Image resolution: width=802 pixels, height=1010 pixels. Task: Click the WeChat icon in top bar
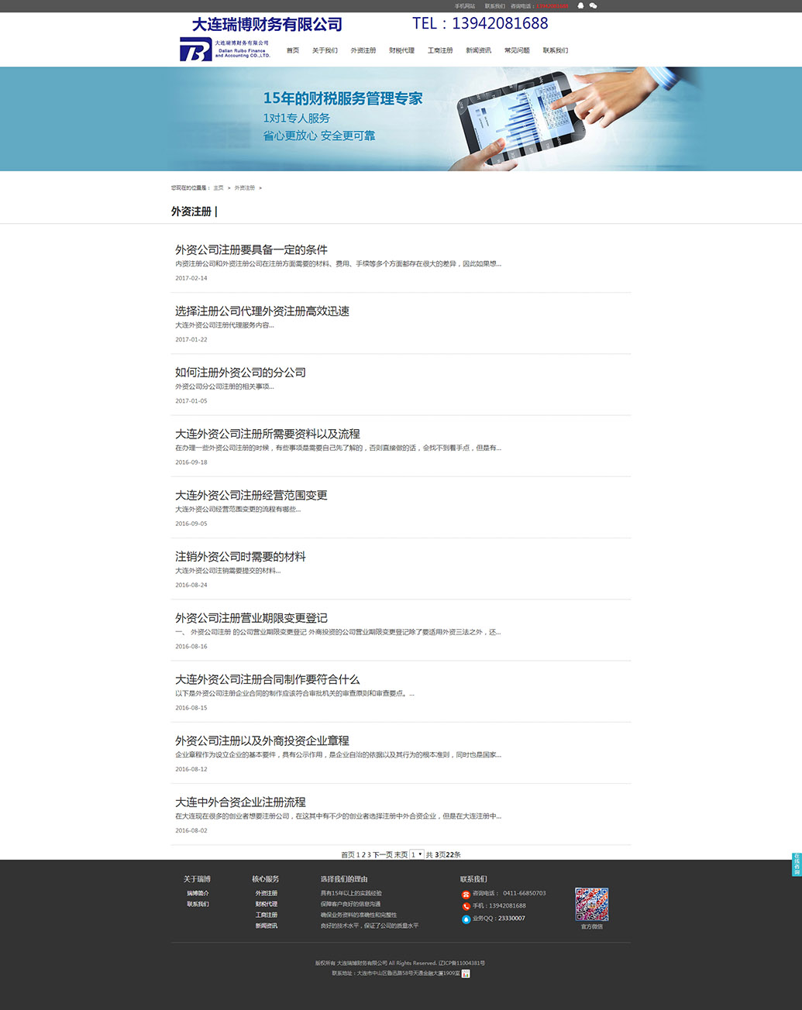tap(594, 5)
